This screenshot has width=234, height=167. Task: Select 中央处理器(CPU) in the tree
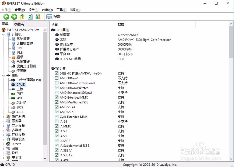coord(29,80)
